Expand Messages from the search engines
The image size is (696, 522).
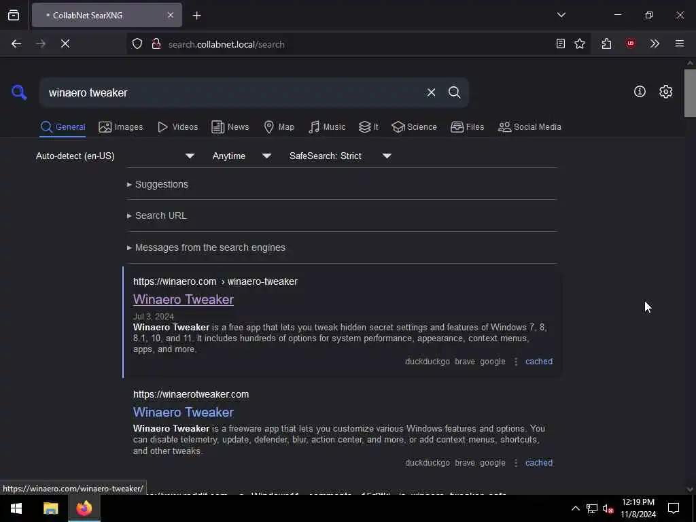[x=206, y=247]
